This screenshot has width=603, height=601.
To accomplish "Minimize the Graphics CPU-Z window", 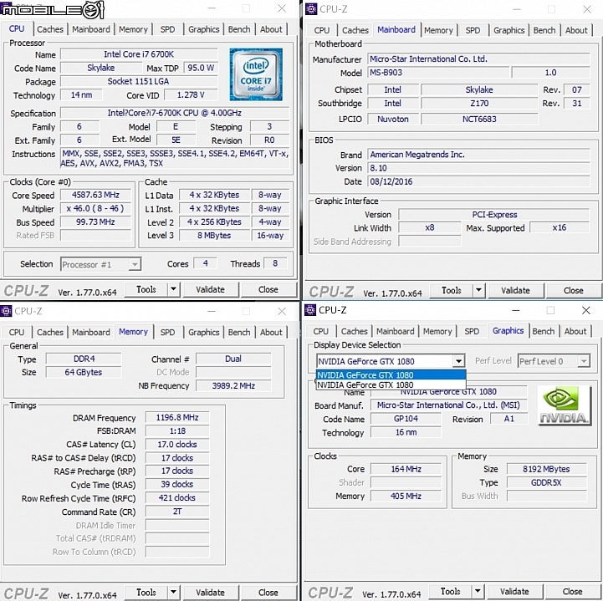I will coord(516,310).
